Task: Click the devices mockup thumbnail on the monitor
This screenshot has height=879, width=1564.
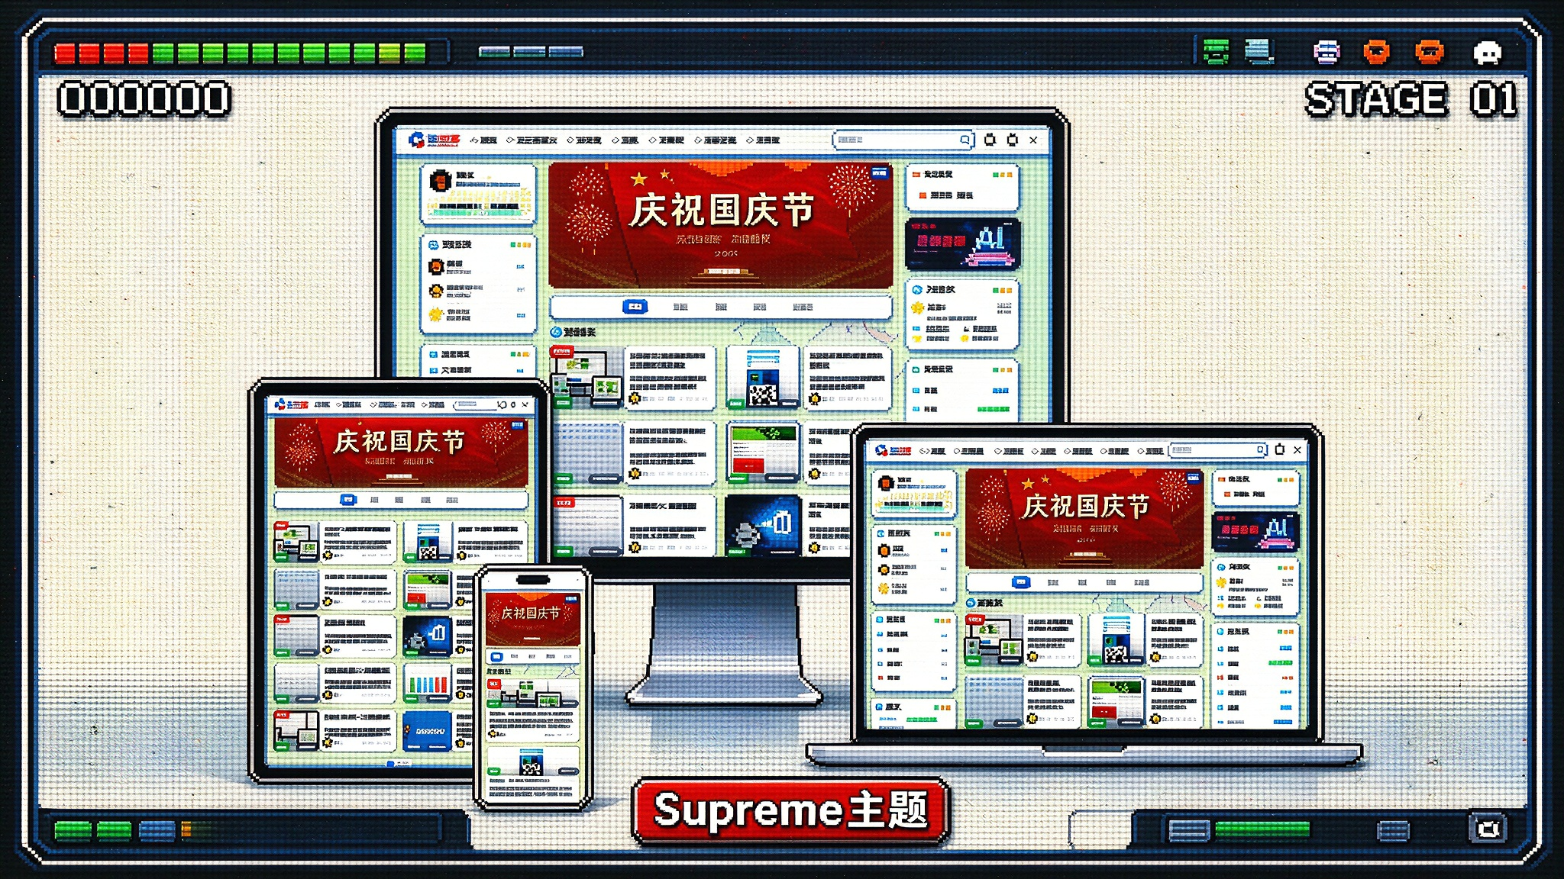Action: click(x=586, y=377)
